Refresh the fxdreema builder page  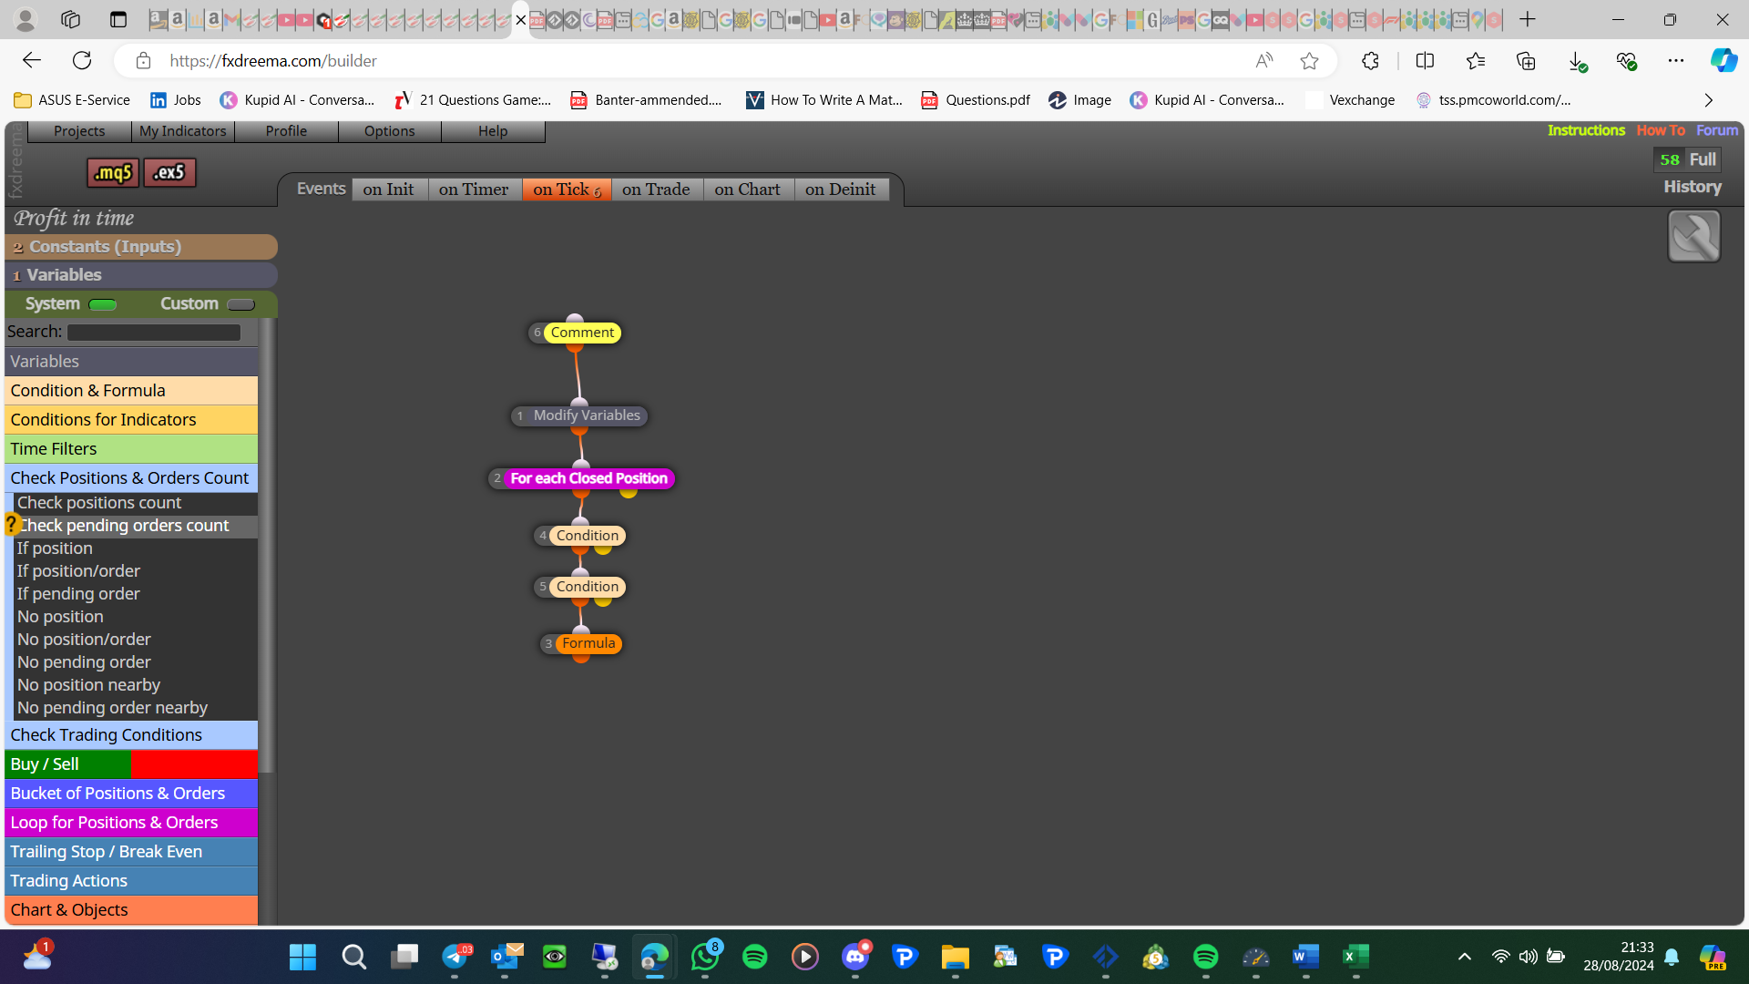[82, 61]
